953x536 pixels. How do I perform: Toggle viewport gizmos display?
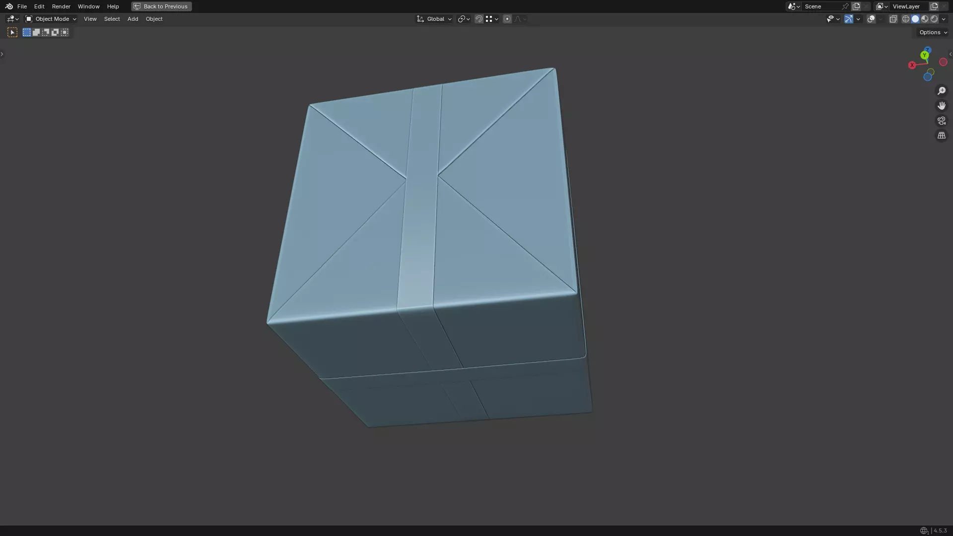click(x=848, y=19)
